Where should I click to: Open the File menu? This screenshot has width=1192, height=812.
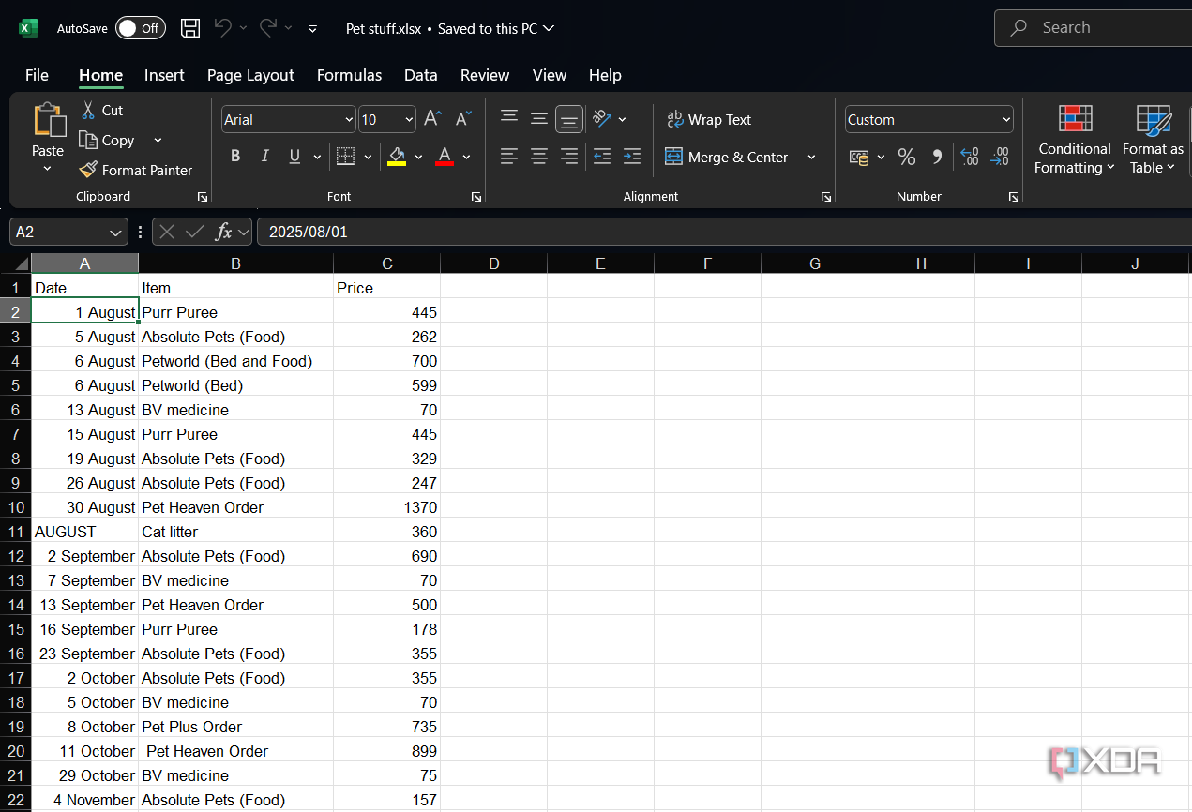point(37,75)
